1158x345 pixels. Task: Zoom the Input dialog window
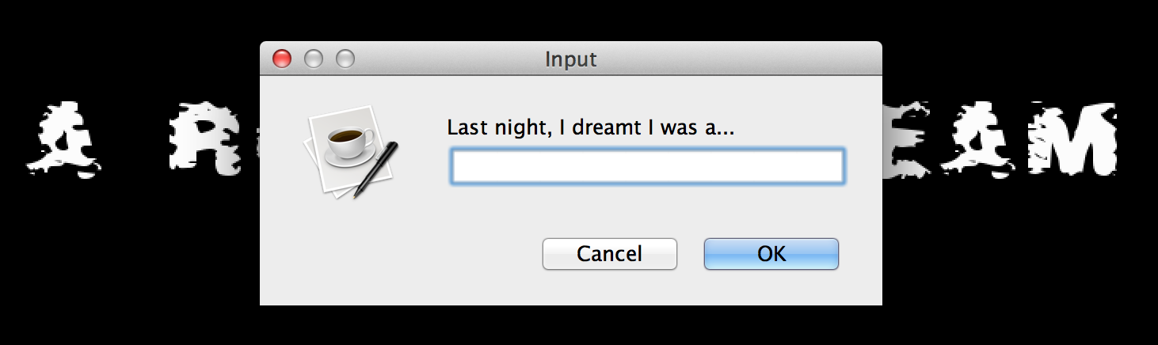345,59
